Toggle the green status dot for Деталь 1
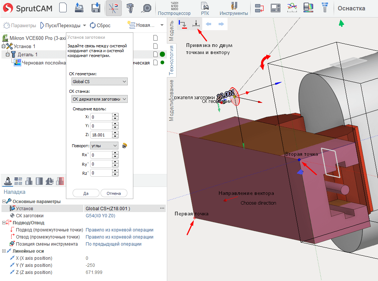This screenshot has width=378, height=281. [x=162, y=54]
